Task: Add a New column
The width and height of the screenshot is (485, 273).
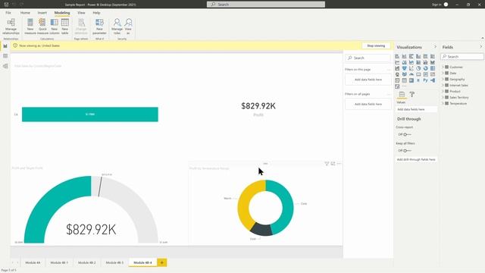Action: point(54,27)
